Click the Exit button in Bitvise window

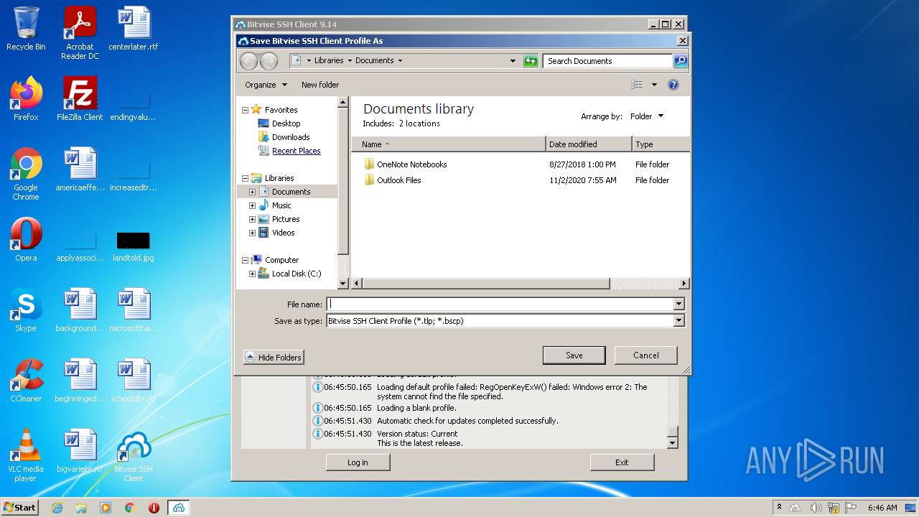tap(622, 462)
